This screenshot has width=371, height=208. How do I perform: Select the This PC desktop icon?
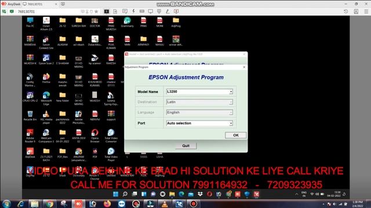pos(30,23)
